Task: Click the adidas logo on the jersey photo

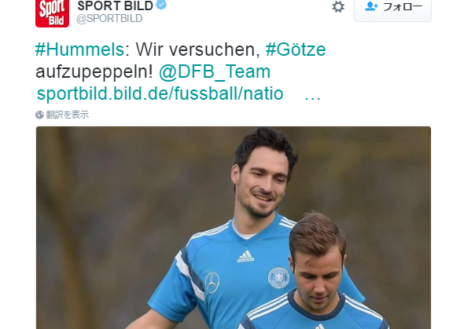Action: (245, 257)
